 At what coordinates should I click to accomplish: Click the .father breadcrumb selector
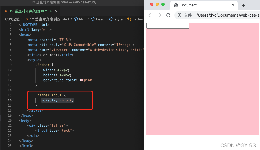point(135,19)
